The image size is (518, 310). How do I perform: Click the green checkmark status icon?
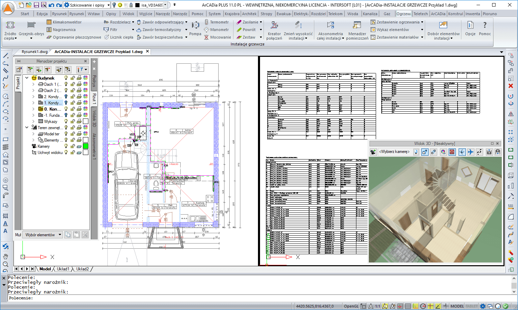(x=506, y=306)
